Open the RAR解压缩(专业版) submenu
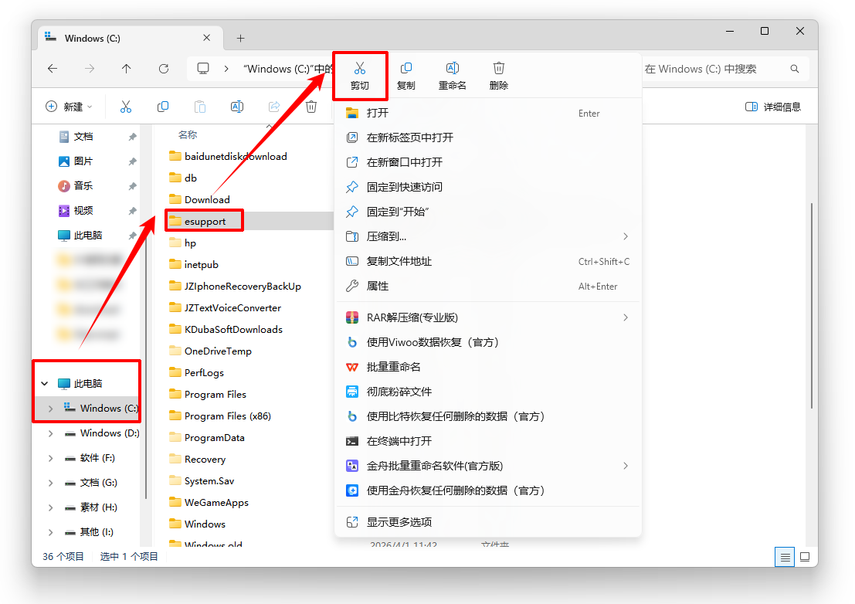Image resolution: width=855 pixels, height=604 pixels. point(487,317)
